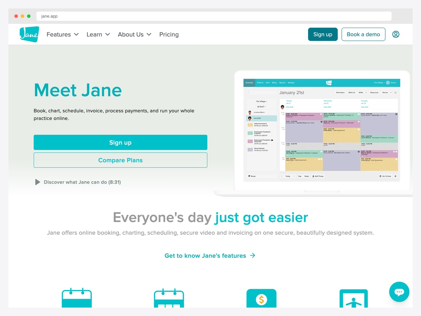421x316 pixels.
Task: Open the Pricing page
Action: (169, 34)
